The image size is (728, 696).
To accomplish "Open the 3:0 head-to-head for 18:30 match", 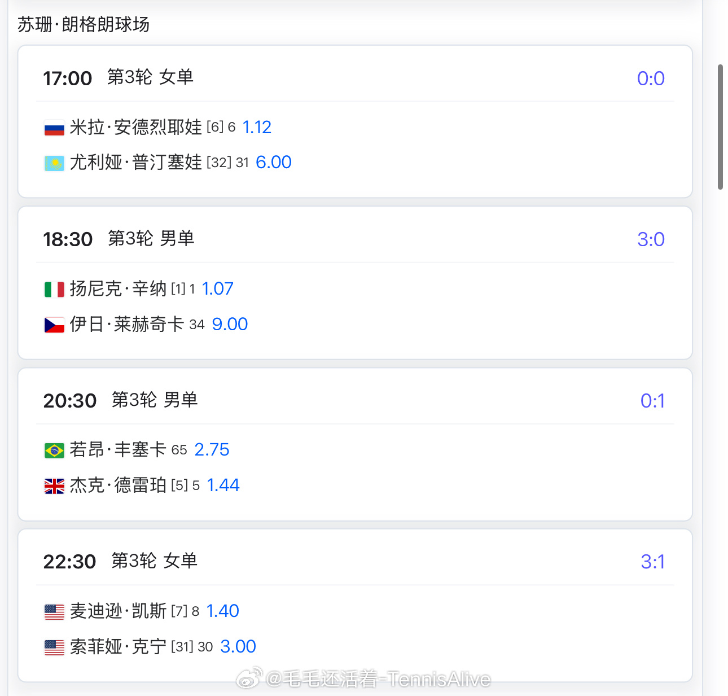I will tap(651, 239).
